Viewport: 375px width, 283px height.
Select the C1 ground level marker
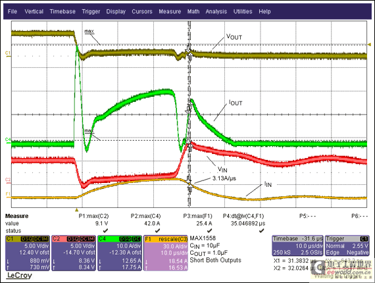tap(8, 53)
